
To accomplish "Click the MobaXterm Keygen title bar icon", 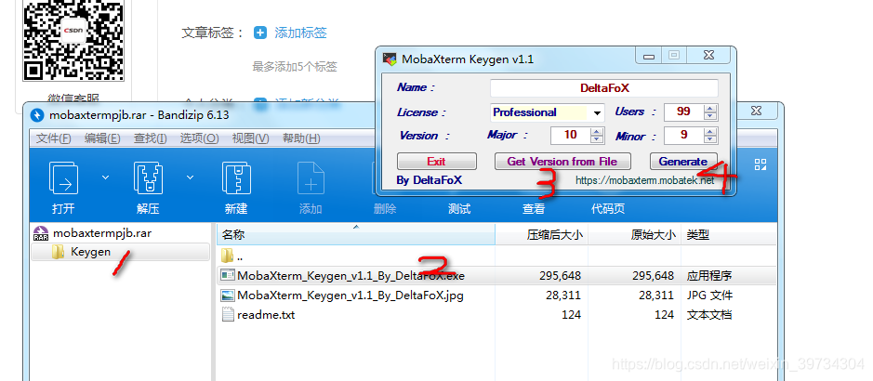I will [x=390, y=59].
